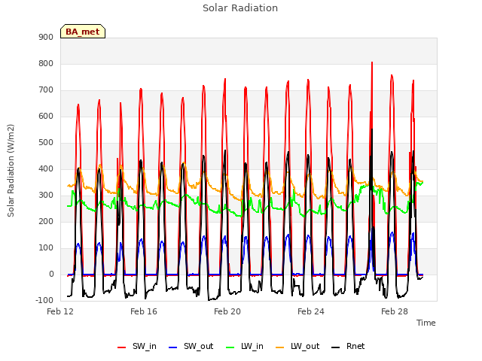Click the LW_in legend label
The image size is (482, 361).
pos(252,346)
